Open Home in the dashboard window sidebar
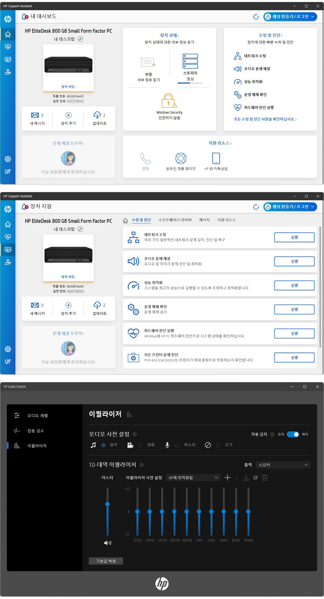Image resolution: width=324 pixels, height=599 pixels. tap(8, 34)
